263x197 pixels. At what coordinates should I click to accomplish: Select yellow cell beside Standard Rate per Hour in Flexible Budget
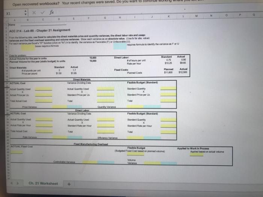(x=168, y=126)
